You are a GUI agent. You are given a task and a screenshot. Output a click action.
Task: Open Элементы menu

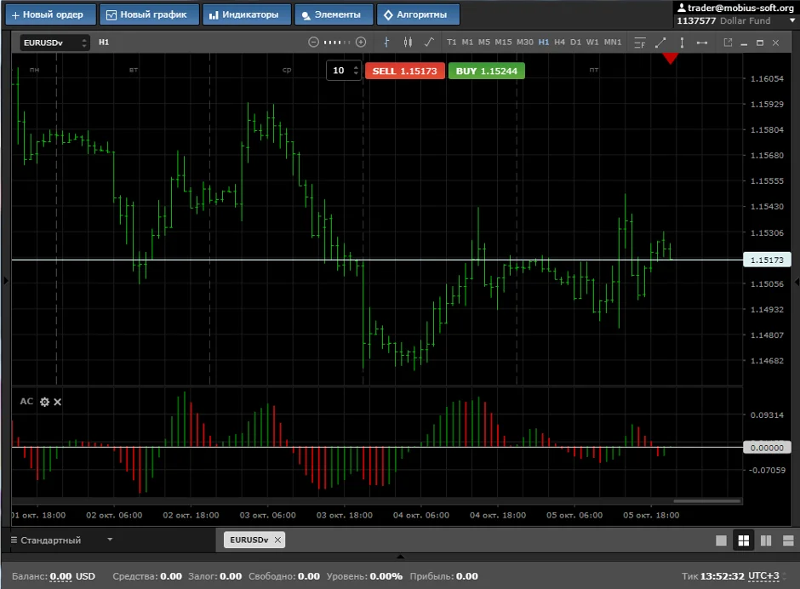point(334,14)
